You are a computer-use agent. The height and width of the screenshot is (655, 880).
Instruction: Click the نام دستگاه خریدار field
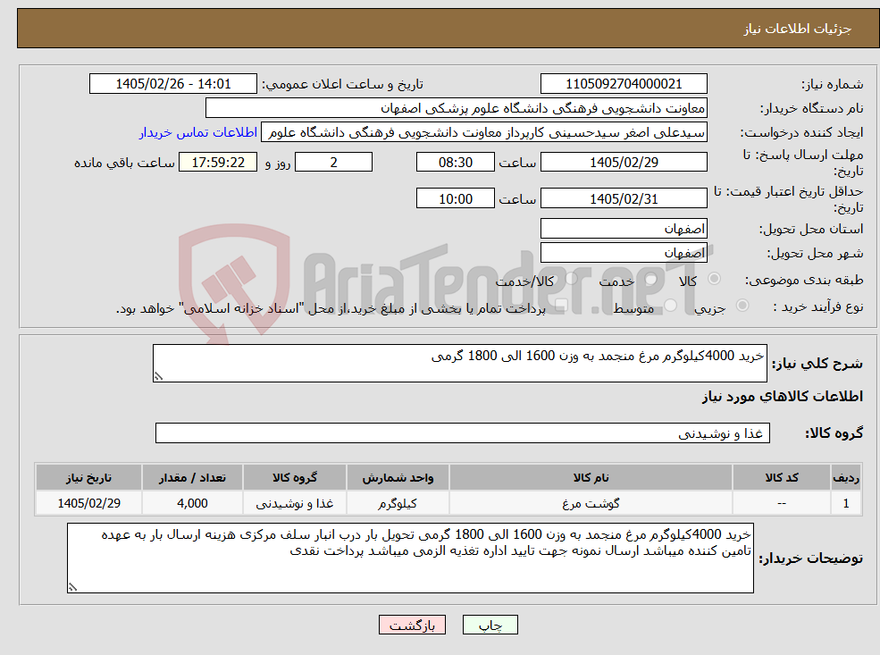coord(456,108)
